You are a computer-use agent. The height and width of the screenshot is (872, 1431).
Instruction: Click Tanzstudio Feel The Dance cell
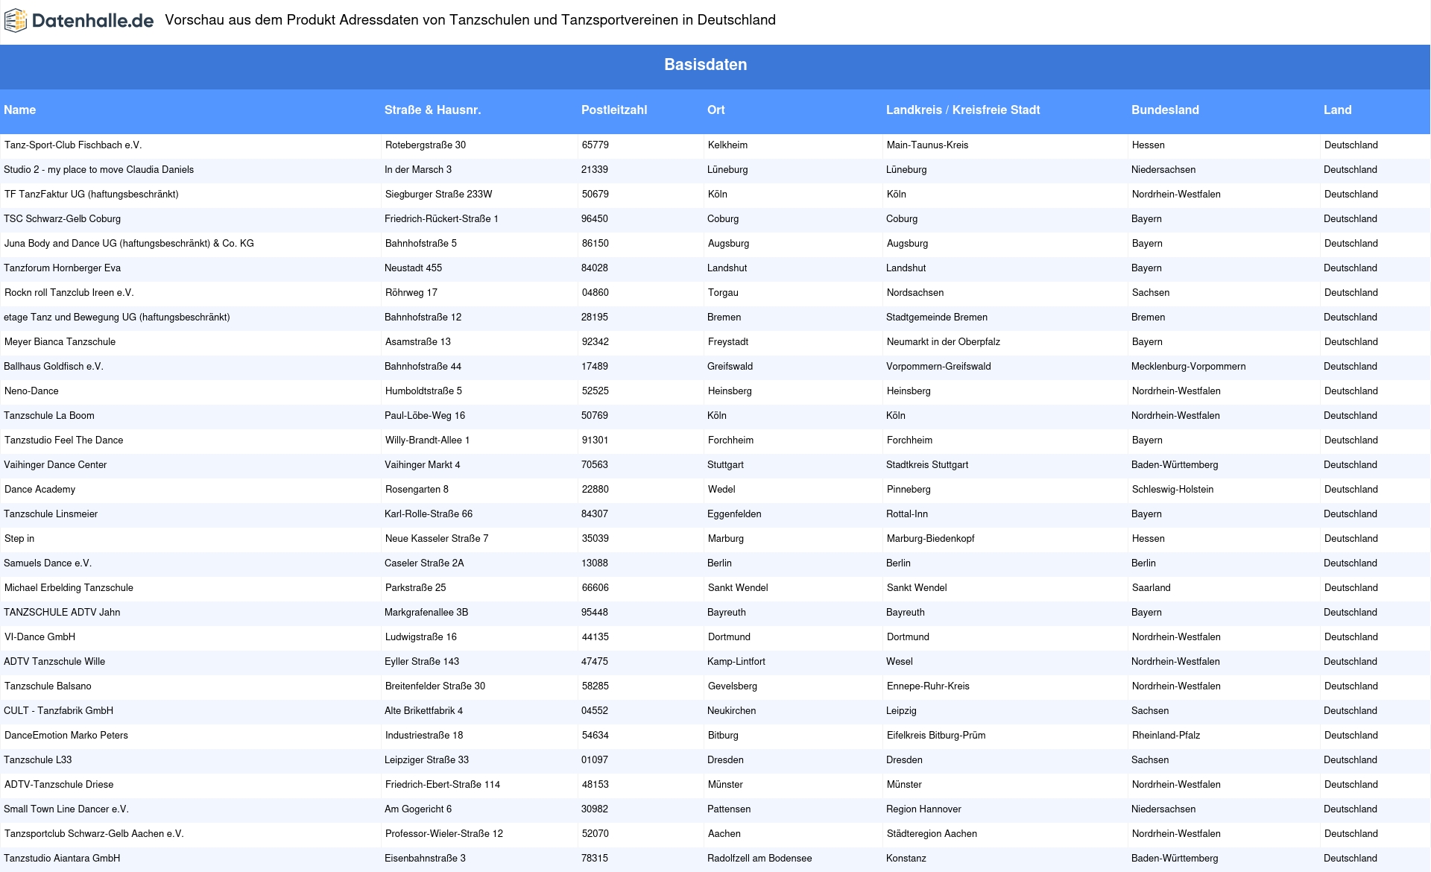click(64, 440)
